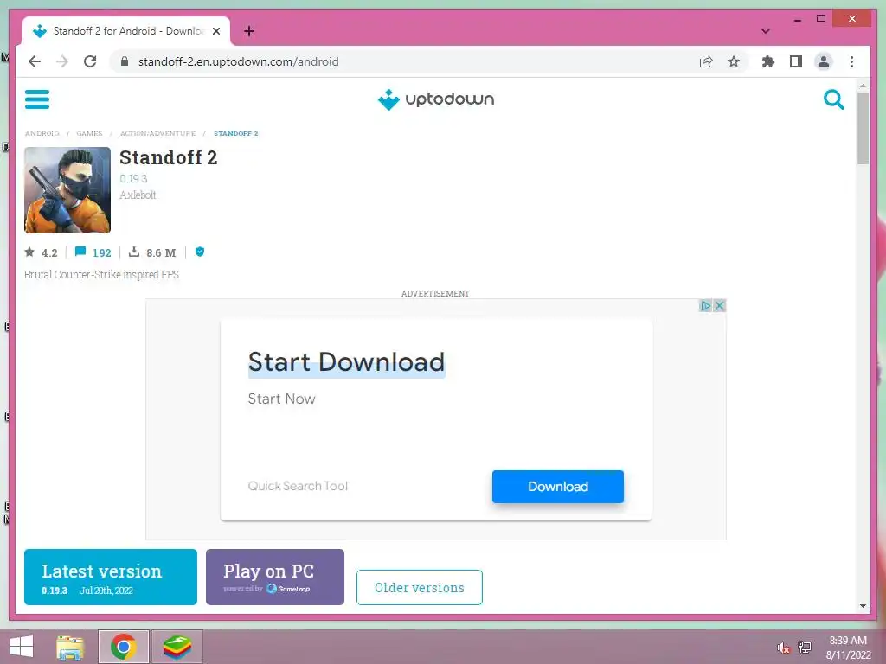Click the Uptodown search magnifier icon
Screen dimensions: 886x664
tap(833, 99)
